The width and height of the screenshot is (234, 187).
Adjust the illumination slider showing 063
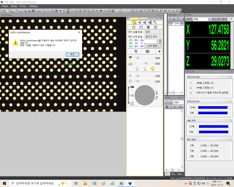[145, 64]
